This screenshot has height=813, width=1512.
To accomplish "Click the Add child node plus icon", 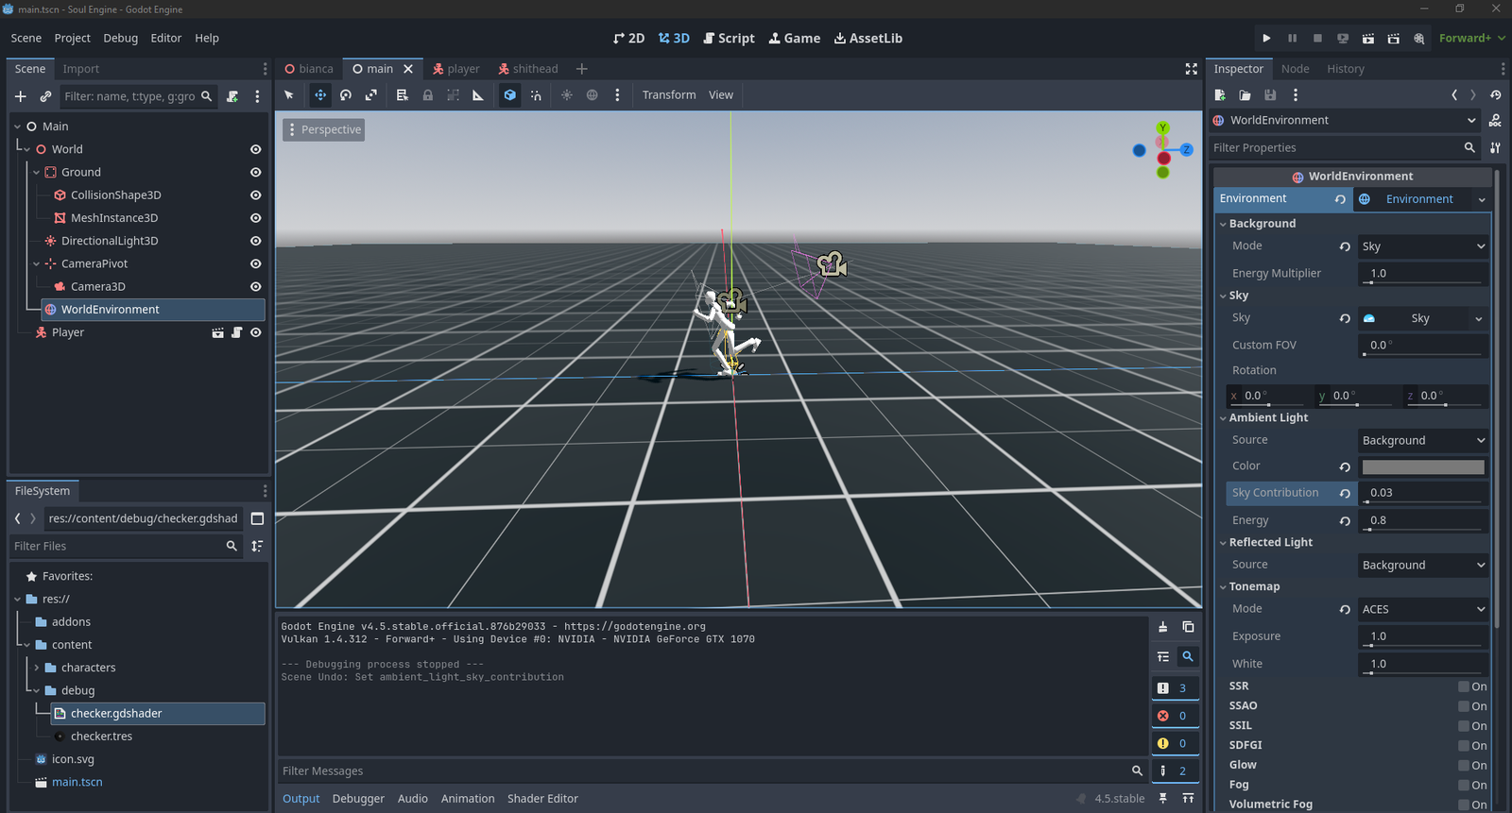I will point(20,96).
